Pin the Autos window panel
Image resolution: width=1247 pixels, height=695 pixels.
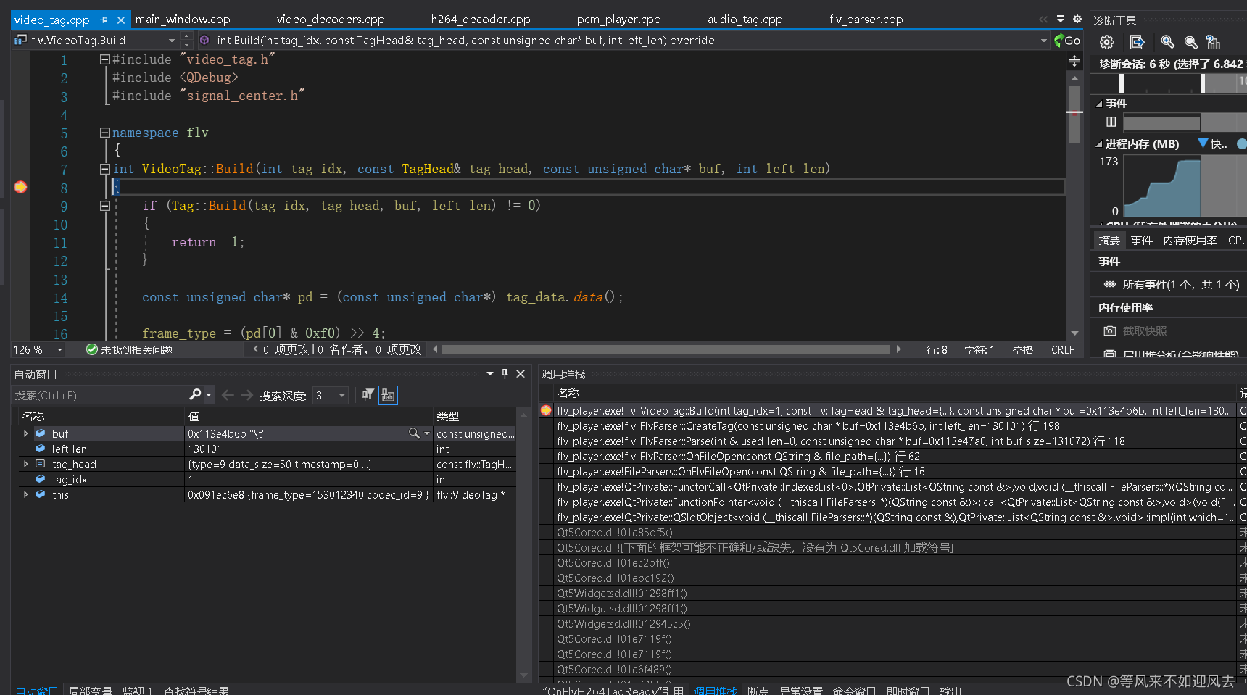(x=505, y=374)
